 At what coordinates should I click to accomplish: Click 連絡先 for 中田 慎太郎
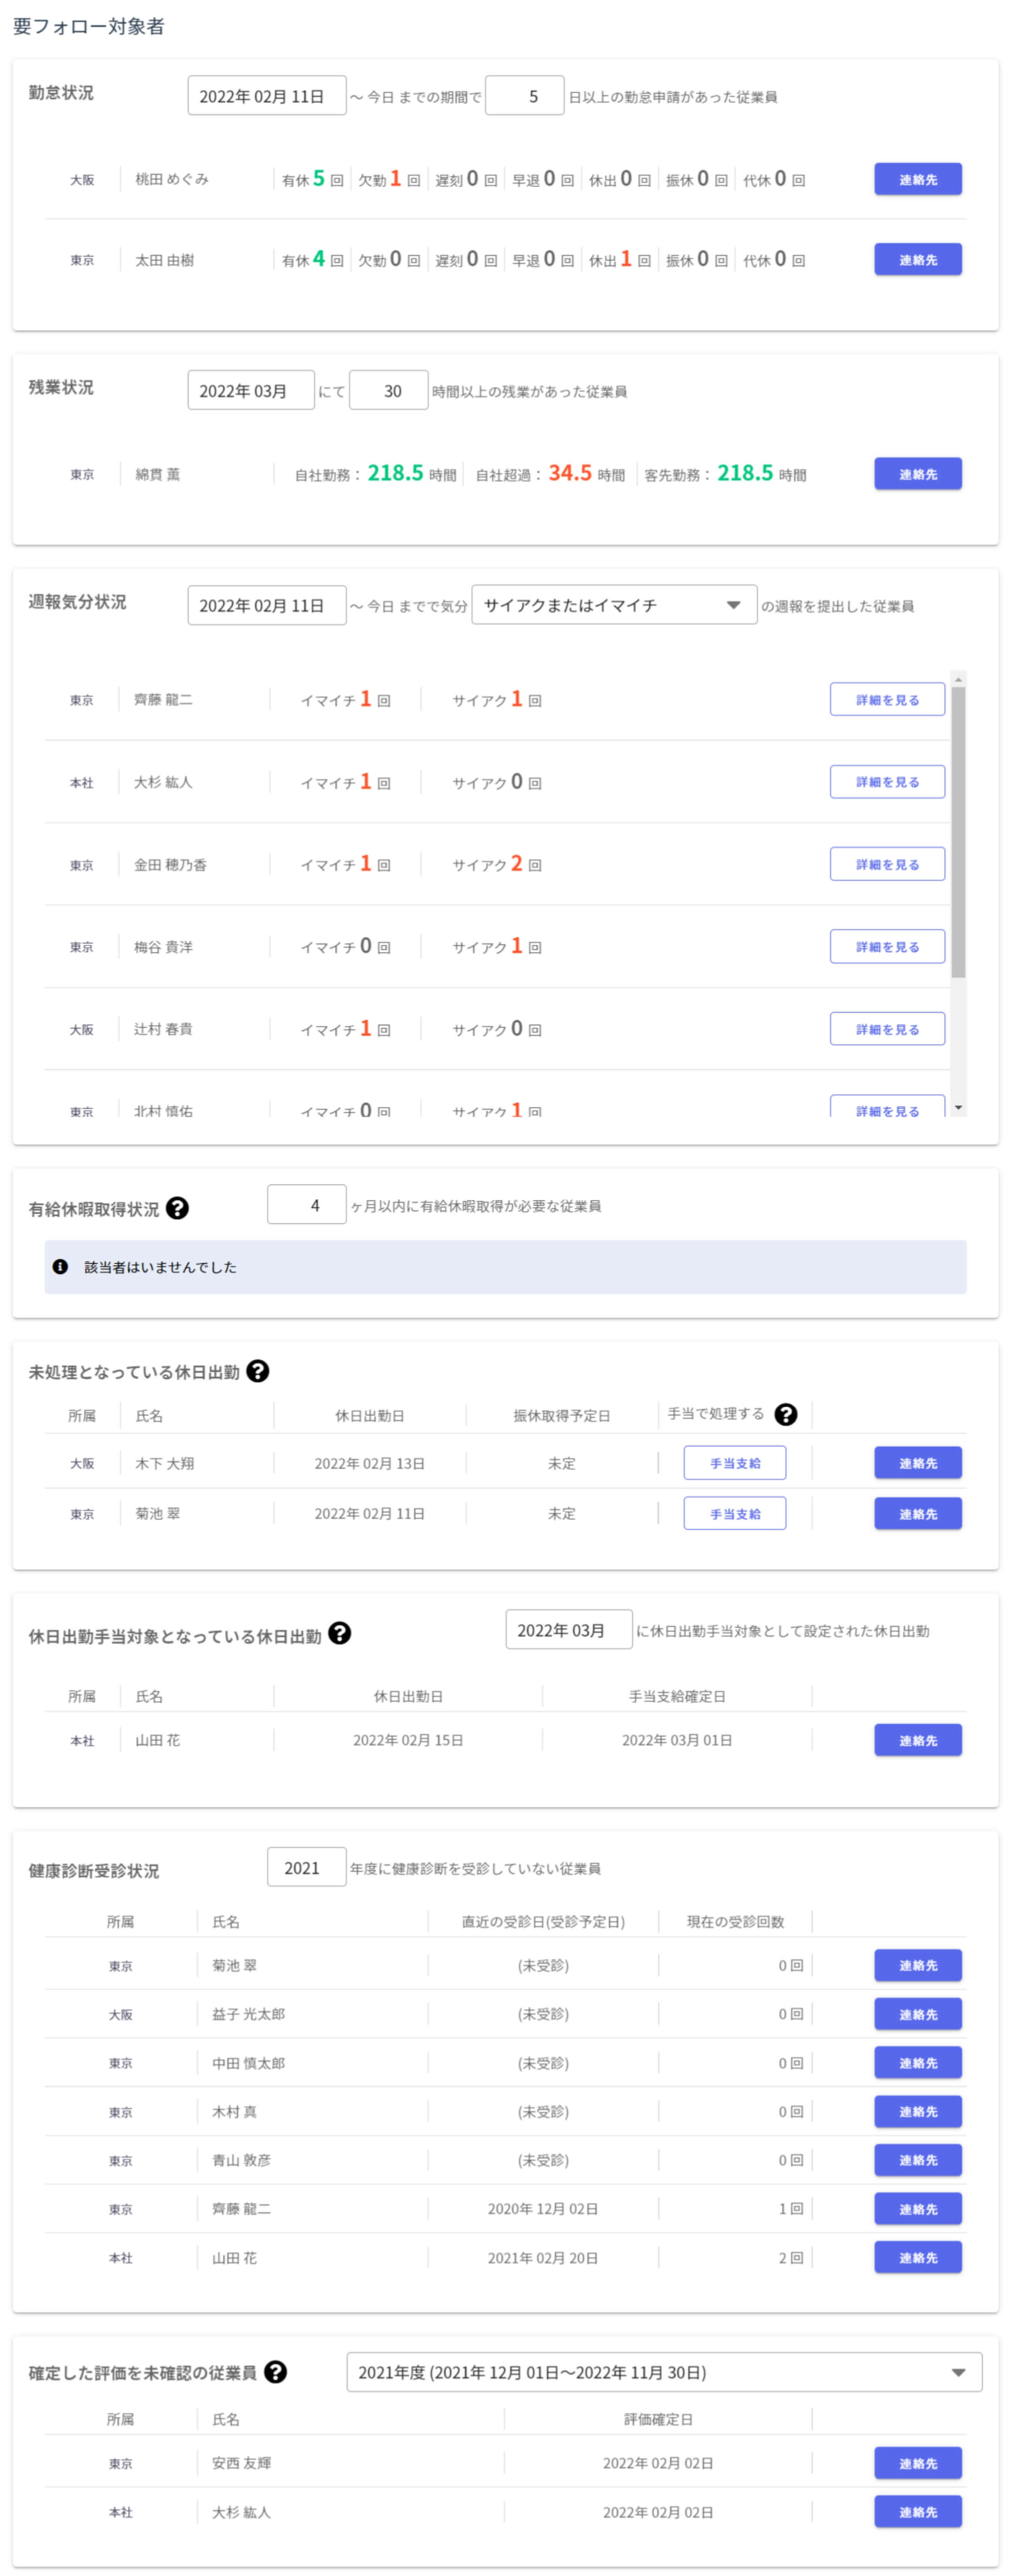click(918, 2062)
